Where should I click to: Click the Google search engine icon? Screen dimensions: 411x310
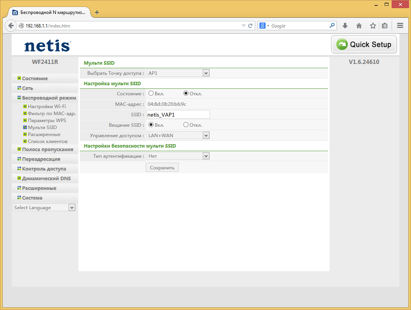(x=262, y=26)
